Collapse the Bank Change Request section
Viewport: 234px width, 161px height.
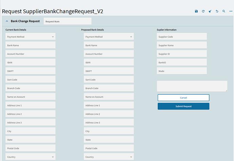coord(7,21)
